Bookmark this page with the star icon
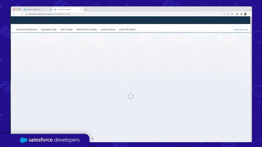Image resolution: width=262 pixels, height=147 pixels. pyautogui.click(x=232, y=14)
